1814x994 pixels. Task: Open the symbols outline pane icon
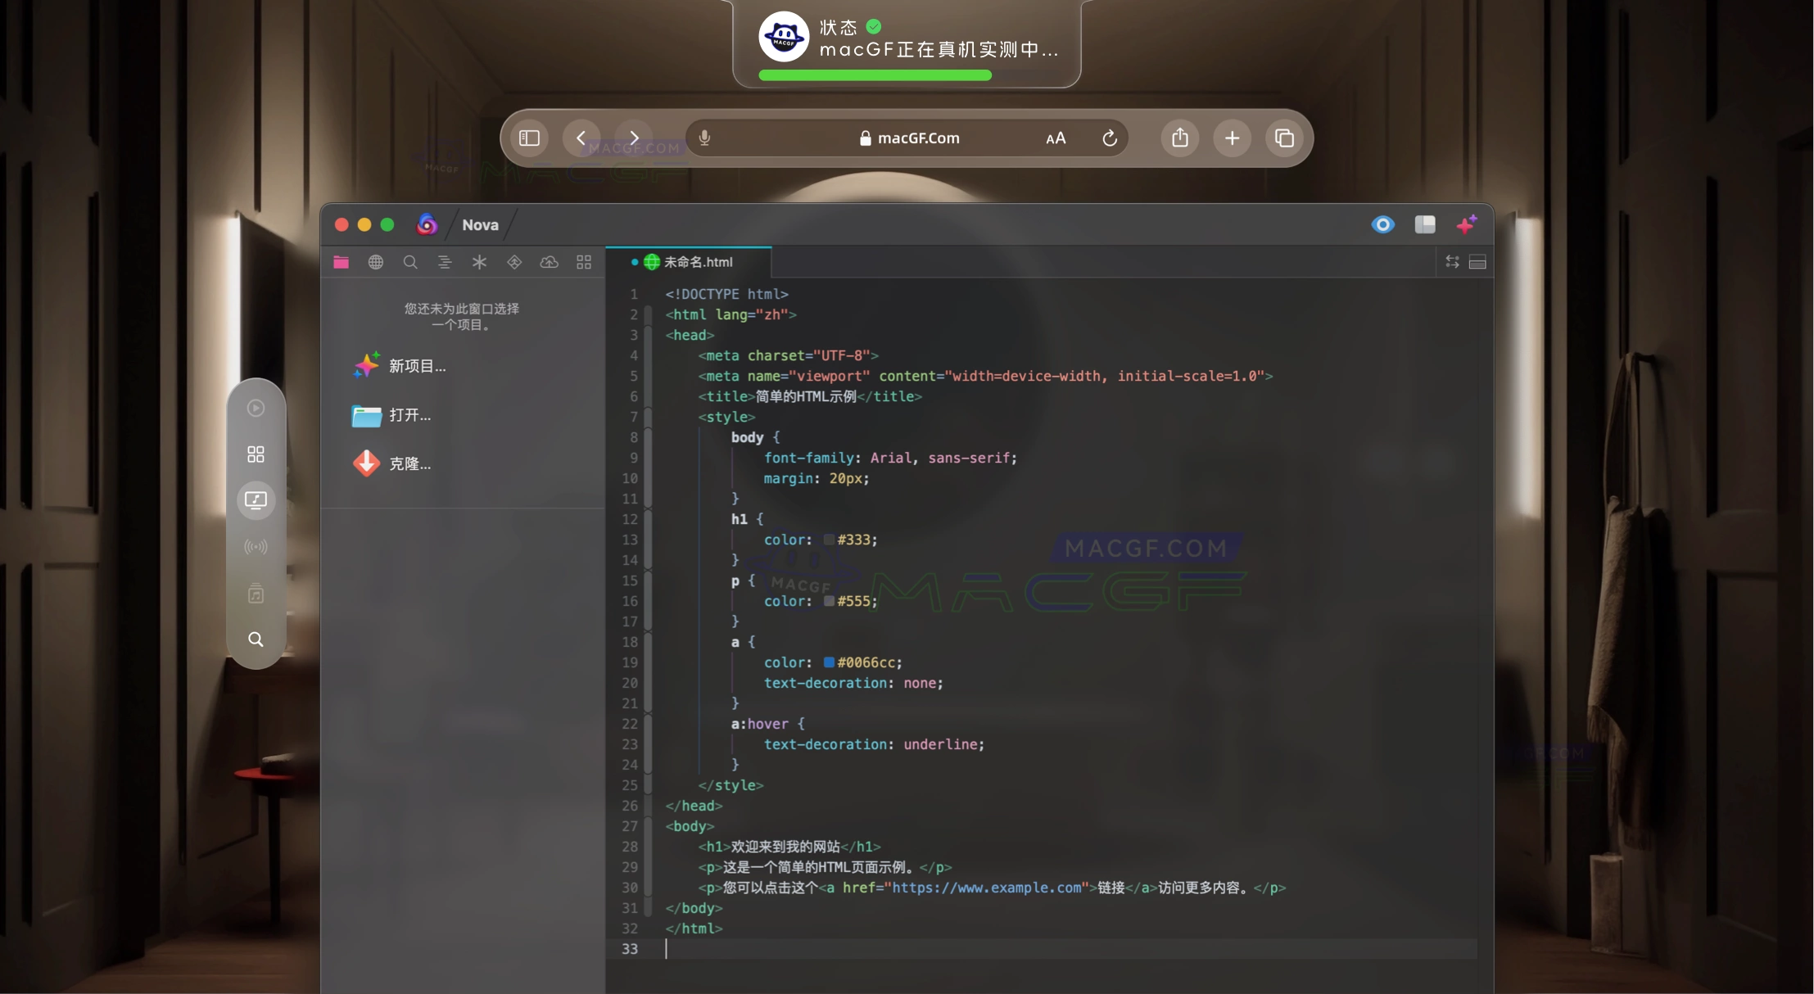tap(445, 262)
